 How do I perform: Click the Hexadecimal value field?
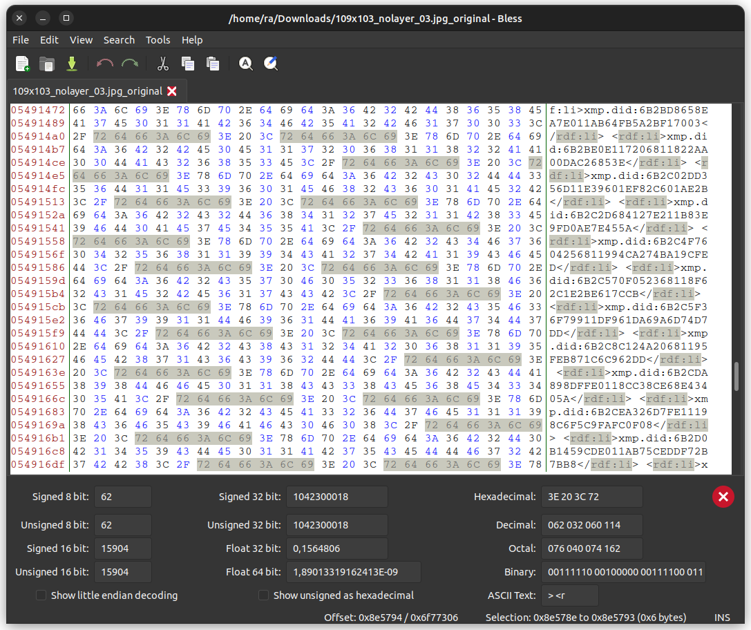tap(592, 497)
